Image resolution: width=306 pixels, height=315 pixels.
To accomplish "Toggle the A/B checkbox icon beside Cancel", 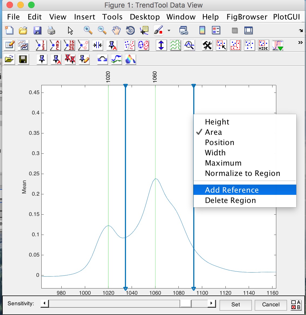I will pyautogui.click(x=296, y=305).
